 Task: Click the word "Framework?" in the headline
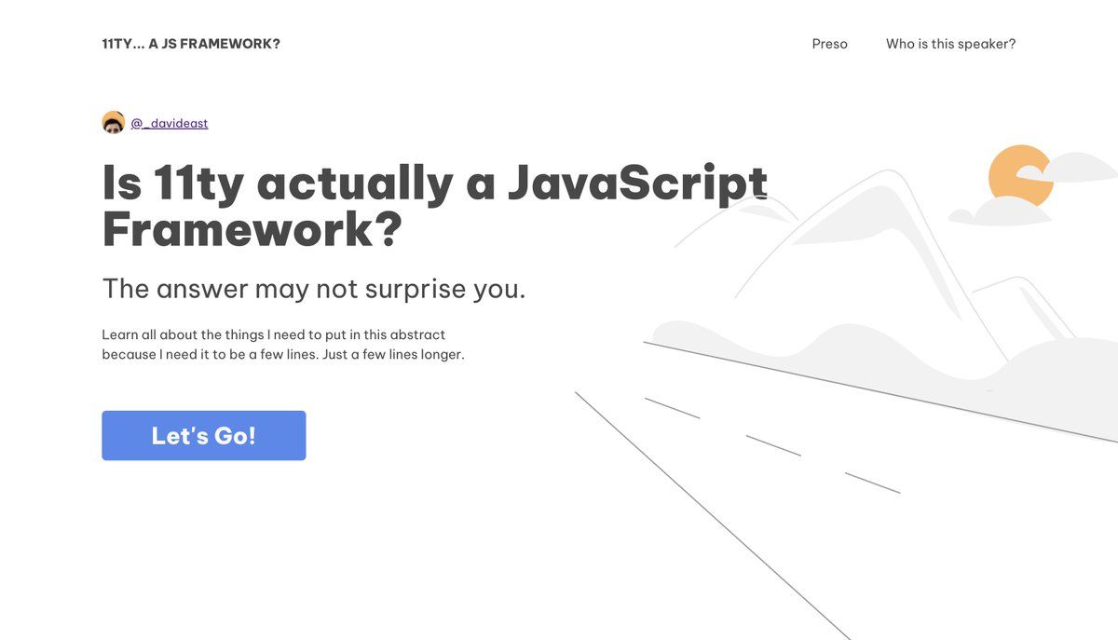click(x=252, y=228)
